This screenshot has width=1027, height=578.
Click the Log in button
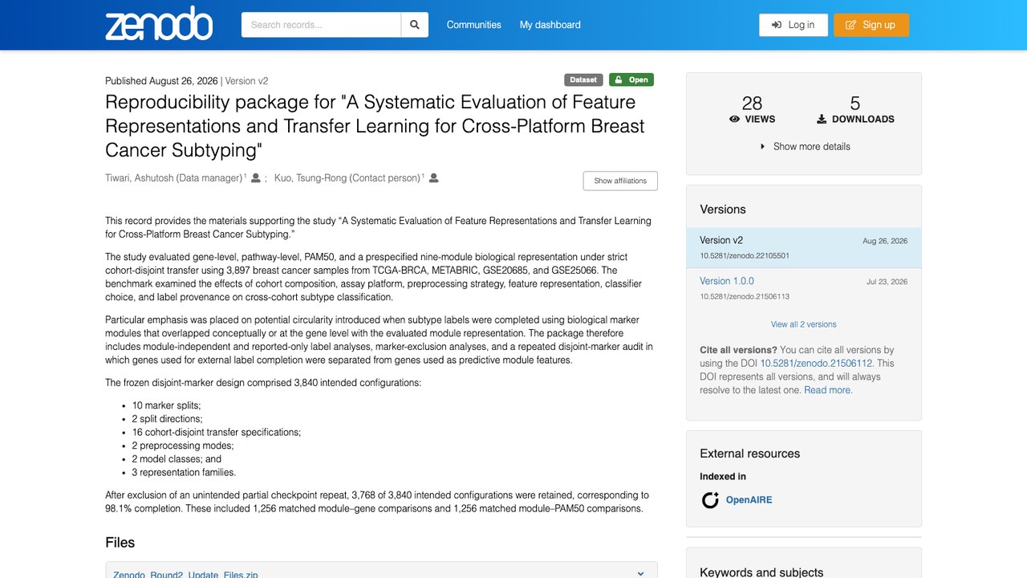click(794, 25)
